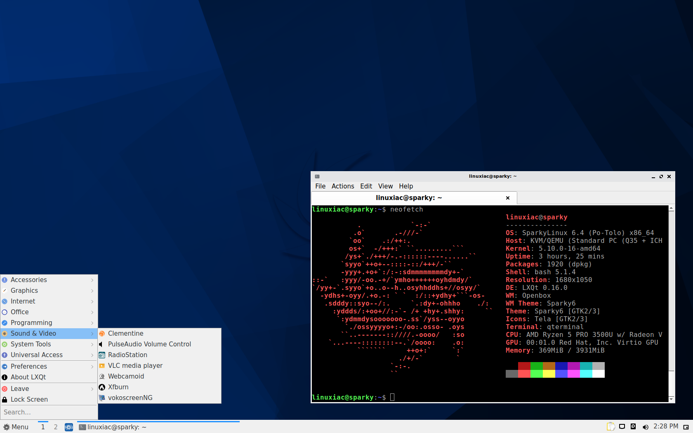Click the Menu button on the panel
The height and width of the screenshot is (433, 693).
[x=16, y=427]
